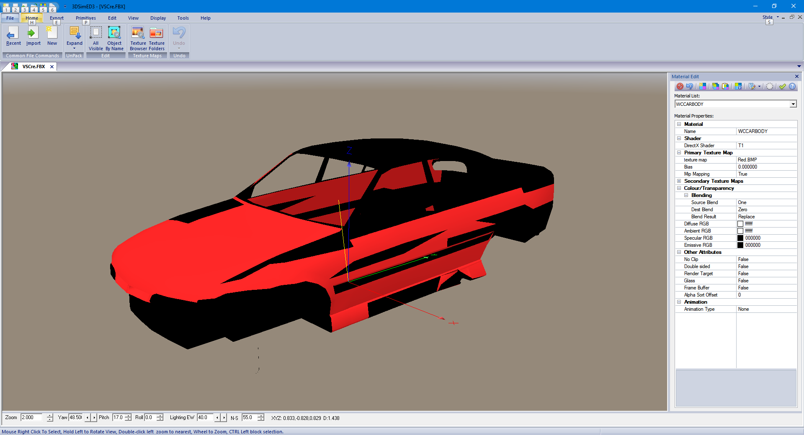Image resolution: width=804 pixels, height=435 pixels.
Task: Select the VSCre.FBX document tab
Action: pos(33,67)
